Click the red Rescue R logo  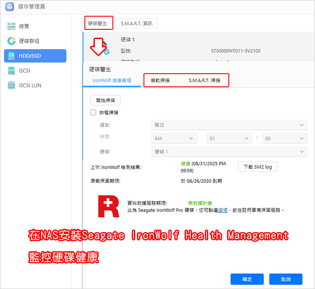coord(108,206)
